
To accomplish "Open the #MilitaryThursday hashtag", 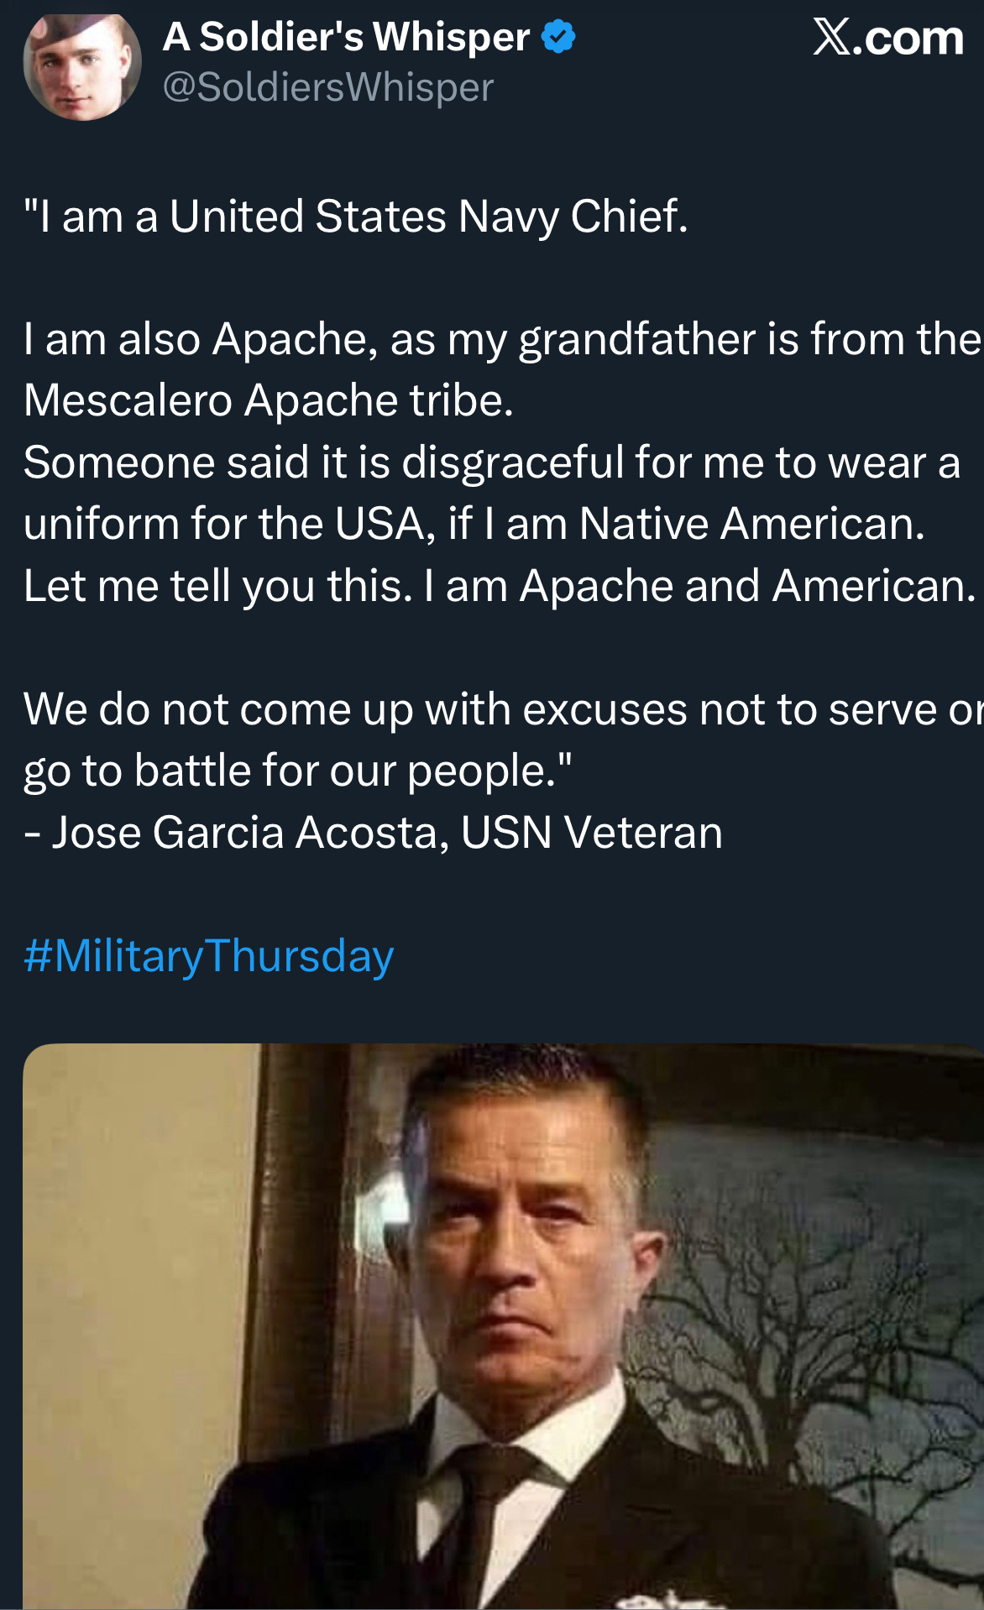I will click(x=209, y=956).
